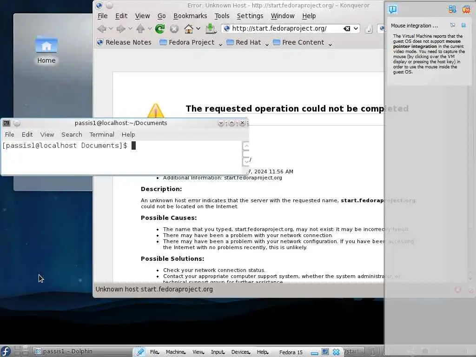Screen dimensions: 476x357
Task: Open the Up directory dropdown arrow
Action: pyautogui.click(x=150, y=29)
